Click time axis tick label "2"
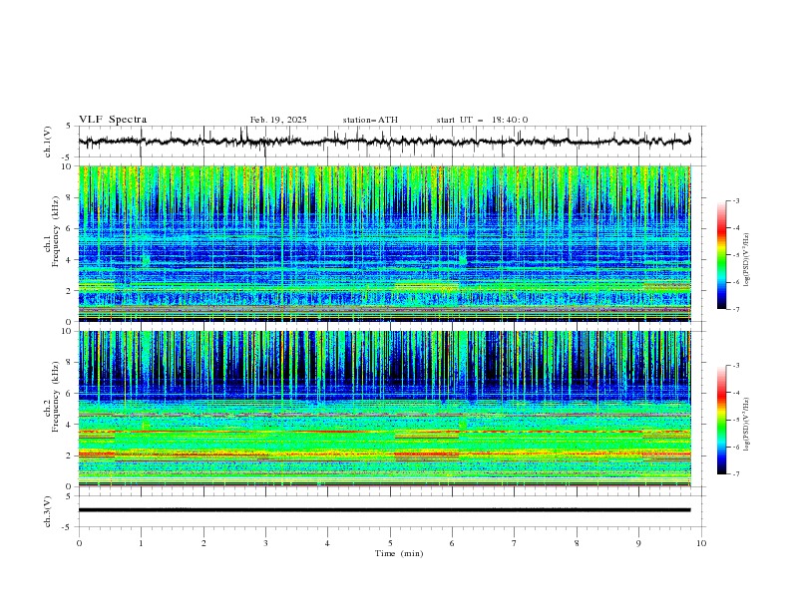This screenshot has width=790, height=610. (x=203, y=543)
